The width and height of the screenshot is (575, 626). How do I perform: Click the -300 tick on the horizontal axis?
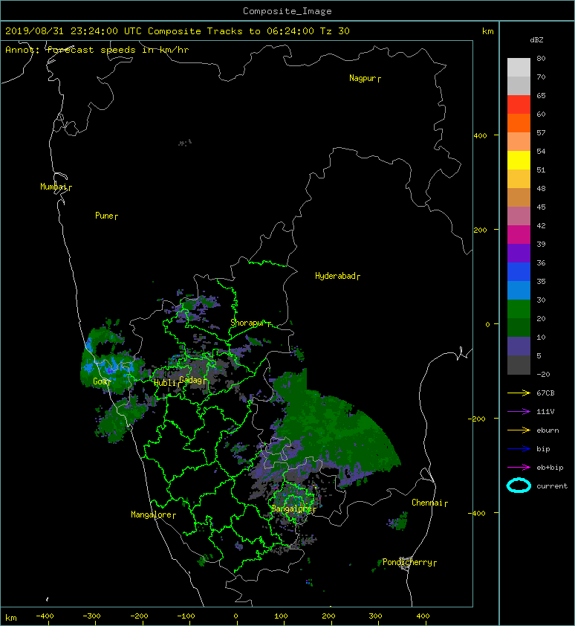tap(91, 616)
